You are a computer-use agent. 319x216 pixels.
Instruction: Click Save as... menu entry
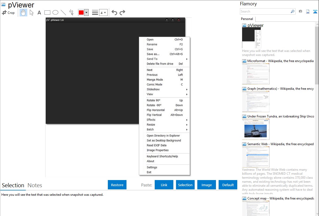[x=164, y=54]
